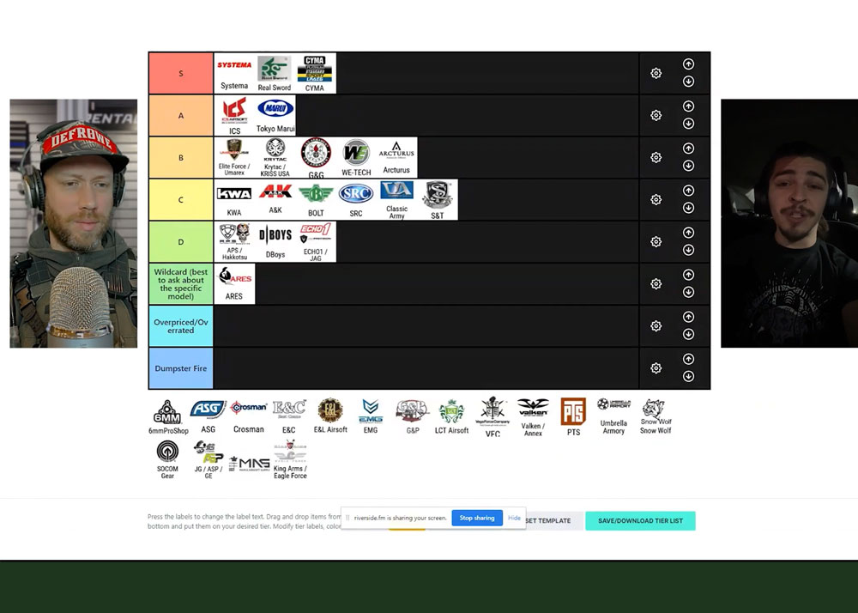Move S tier row down with arrow
This screenshot has height=613, width=858.
tap(688, 82)
